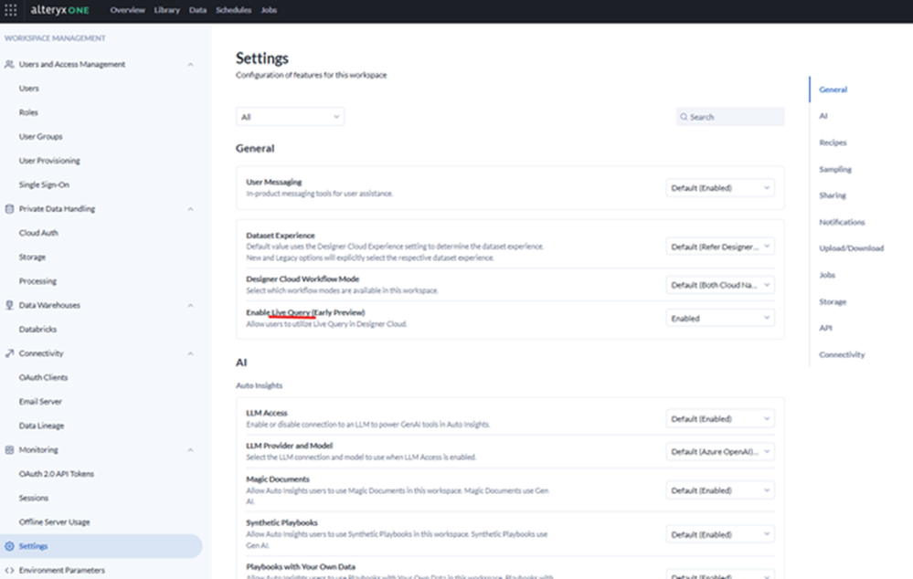Click the Environment Parameters code icon
Image resolution: width=913 pixels, height=579 pixels.
[9, 570]
